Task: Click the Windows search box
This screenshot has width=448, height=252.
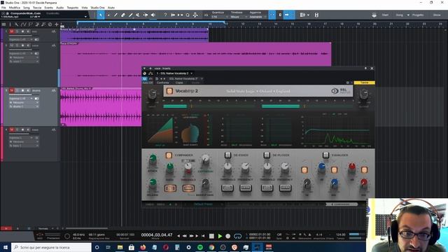Action: (51, 247)
